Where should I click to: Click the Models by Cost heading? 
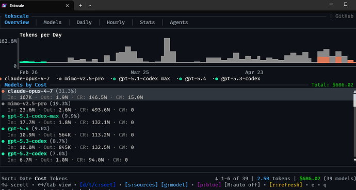coord(25,84)
